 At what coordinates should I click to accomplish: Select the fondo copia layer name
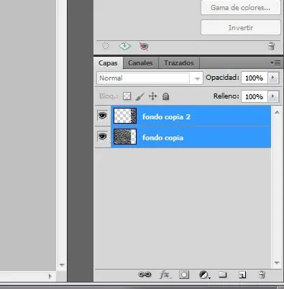coord(163,138)
